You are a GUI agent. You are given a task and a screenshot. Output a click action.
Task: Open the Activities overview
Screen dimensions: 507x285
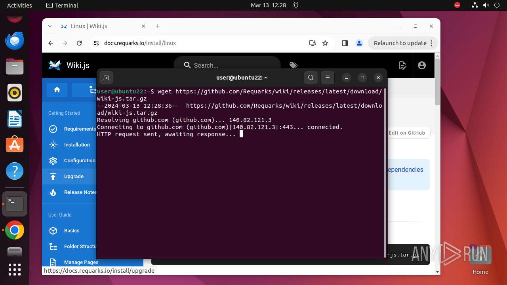19,6
